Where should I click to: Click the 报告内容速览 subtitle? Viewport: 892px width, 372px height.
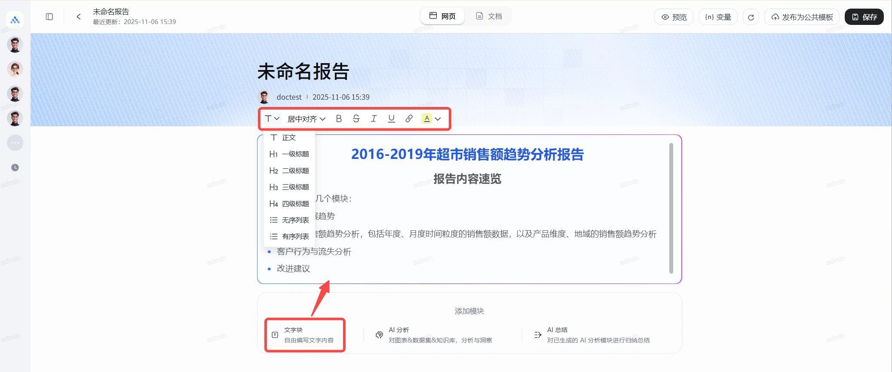click(x=467, y=179)
